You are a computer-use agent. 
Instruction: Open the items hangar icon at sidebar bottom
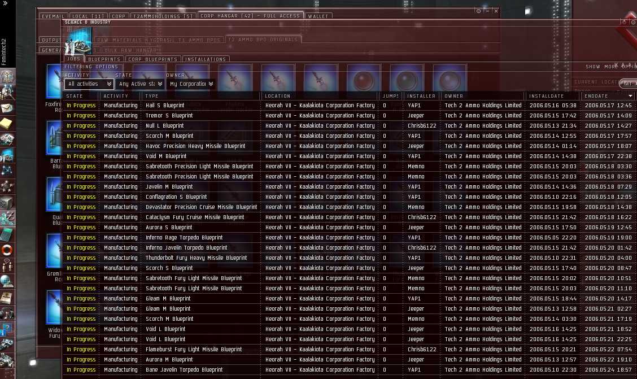pos(7,360)
